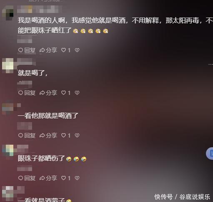Open the three-dot more options menu
This screenshot has height=202, width=213.
click(x=210, y=64)
